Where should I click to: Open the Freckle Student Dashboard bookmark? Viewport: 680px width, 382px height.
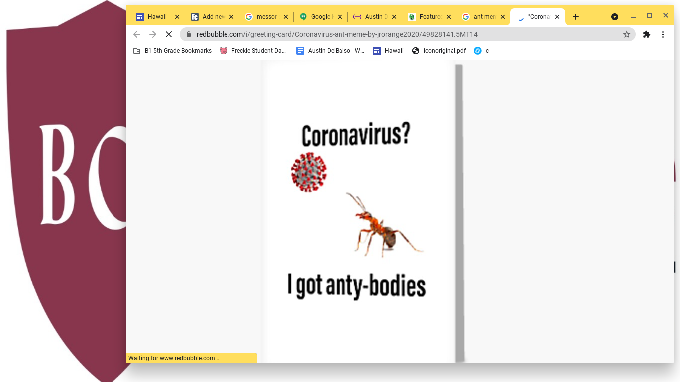(x=253, y=51)
